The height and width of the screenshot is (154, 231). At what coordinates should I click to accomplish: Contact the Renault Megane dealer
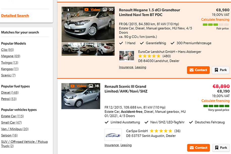point(198,70)
